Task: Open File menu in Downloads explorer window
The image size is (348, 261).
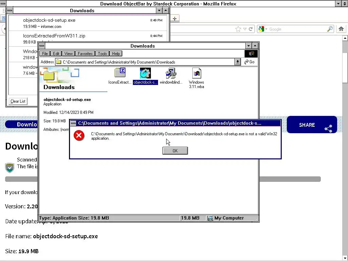Action: coord(45,53)
